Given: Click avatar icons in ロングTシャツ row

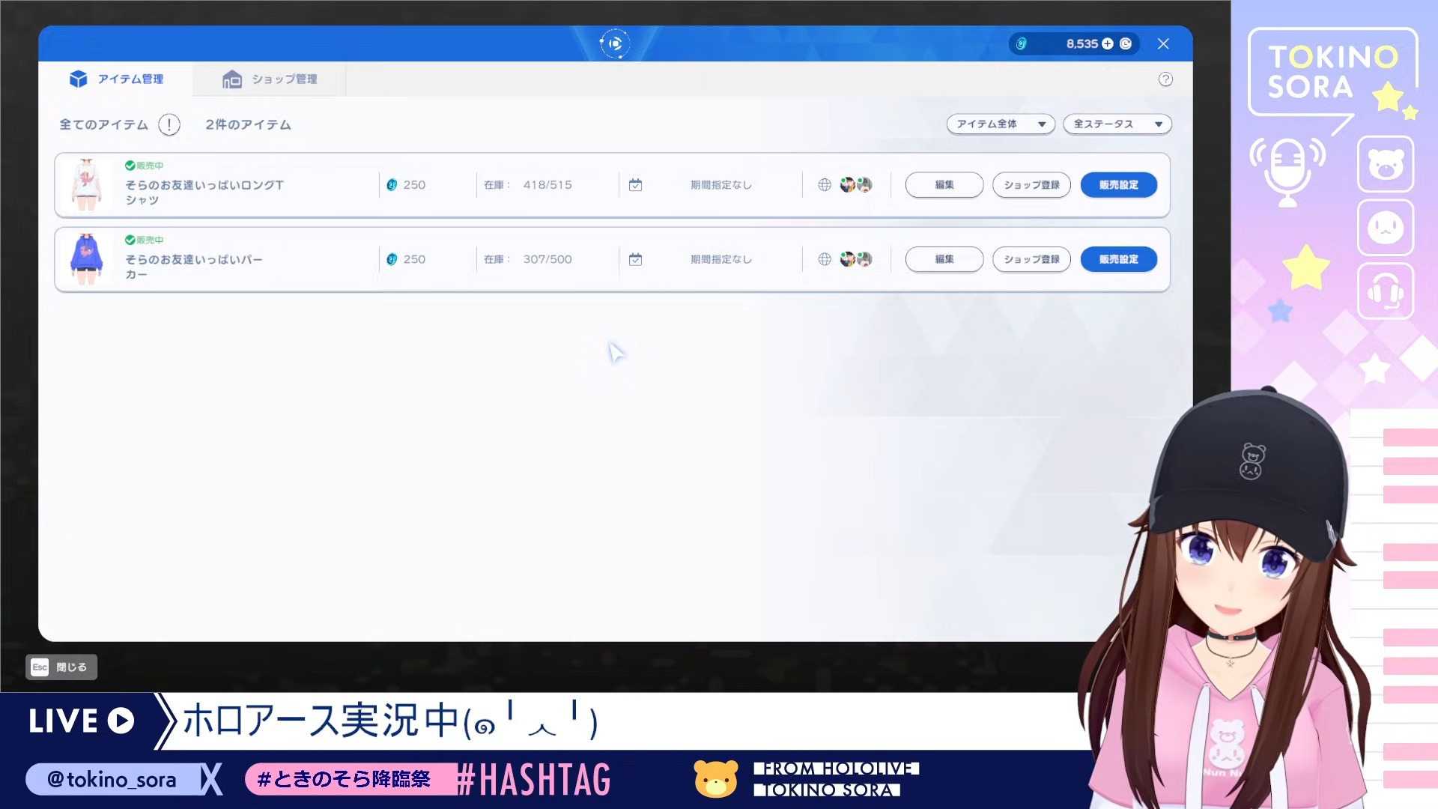Looking at the screenshot, I should [x=856, y=185].
